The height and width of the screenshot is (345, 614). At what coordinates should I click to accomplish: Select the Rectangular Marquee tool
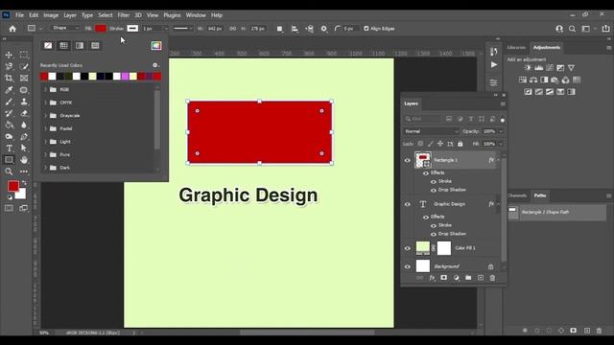click(24, 55)
